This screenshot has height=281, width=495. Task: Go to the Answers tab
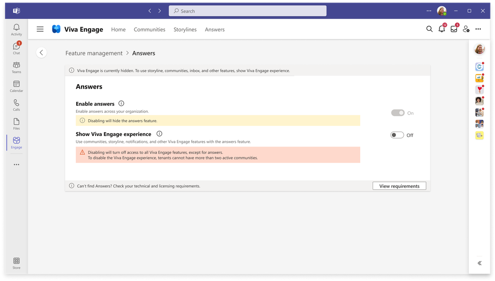point(215,29)
